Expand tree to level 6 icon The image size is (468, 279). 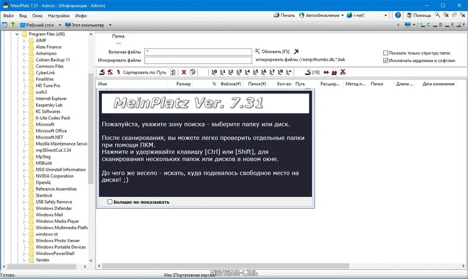264,72
